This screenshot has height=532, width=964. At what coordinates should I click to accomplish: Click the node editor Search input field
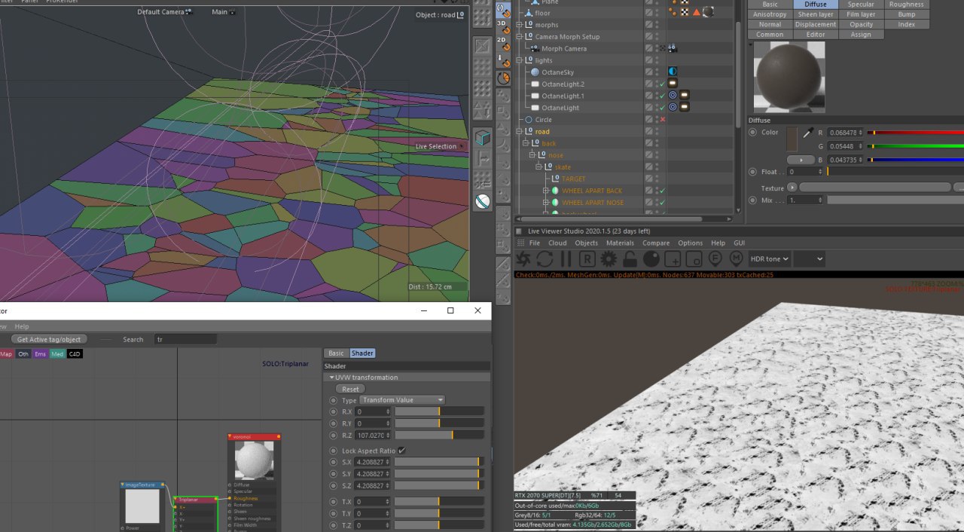click(x=185, y=339)
